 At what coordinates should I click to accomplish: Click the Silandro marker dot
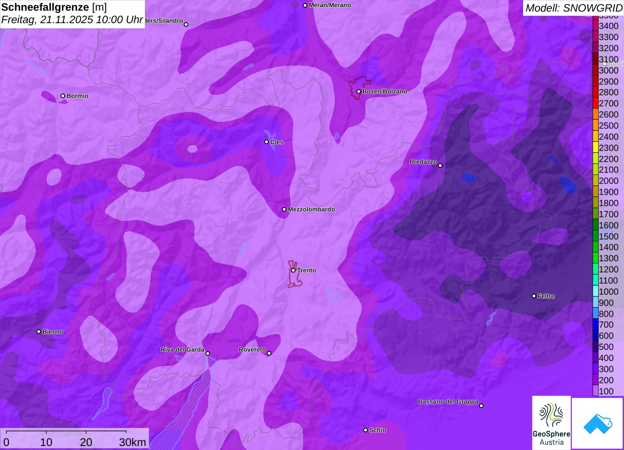[186, 24]
